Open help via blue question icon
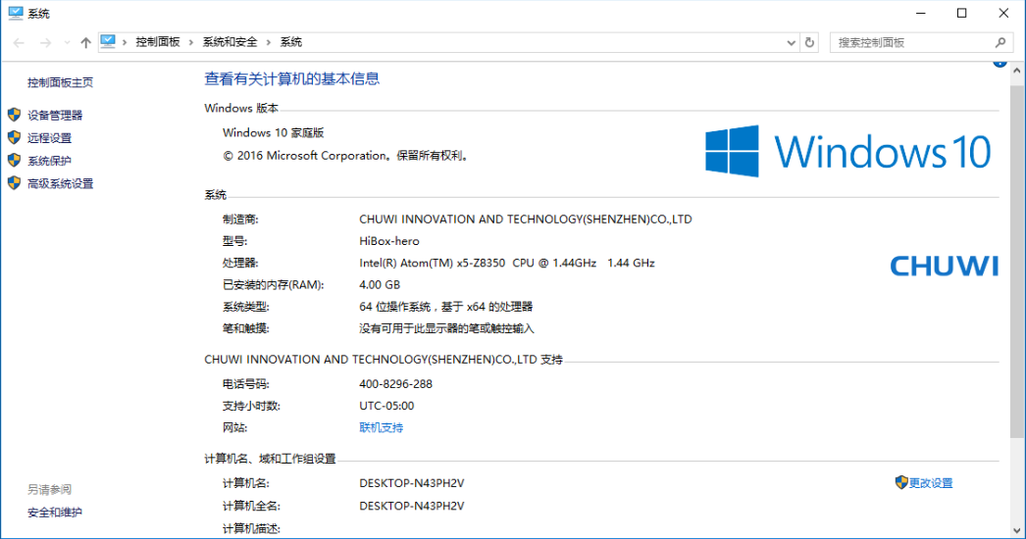This screenshot has width=1026, height=539. (x=1000, y=64)
